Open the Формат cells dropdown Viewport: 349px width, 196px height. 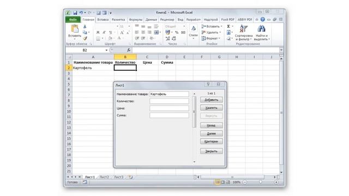[x=210, y=39]
